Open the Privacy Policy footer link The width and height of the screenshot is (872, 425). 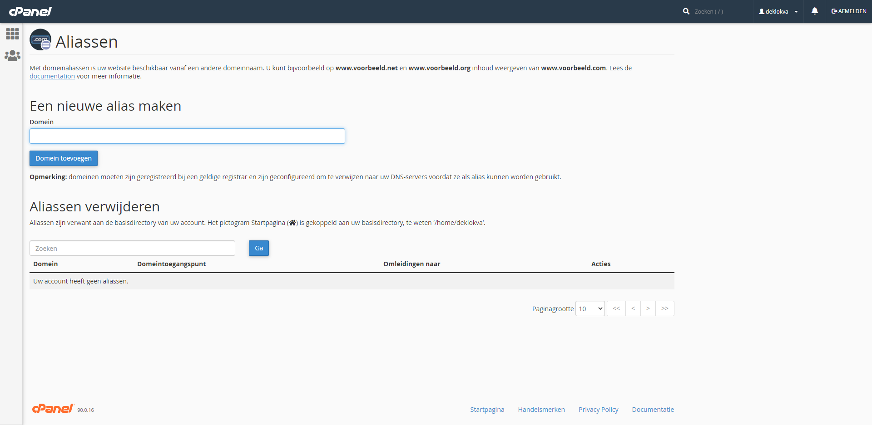click(x=598, y=410)
